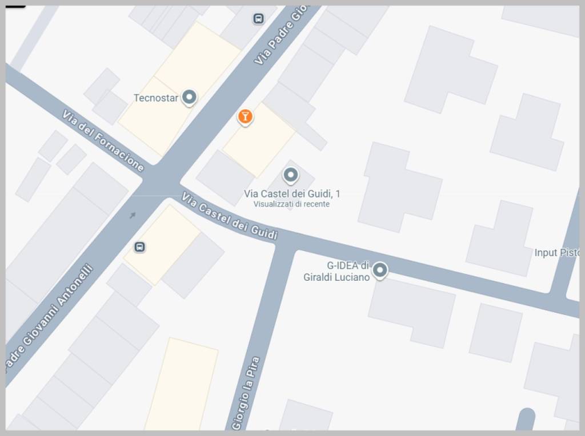Viewport: 585px width, 436px height.
Task: Open the G-IDEA di Giraldi Luciano label
Action: (x=336, y=271)
